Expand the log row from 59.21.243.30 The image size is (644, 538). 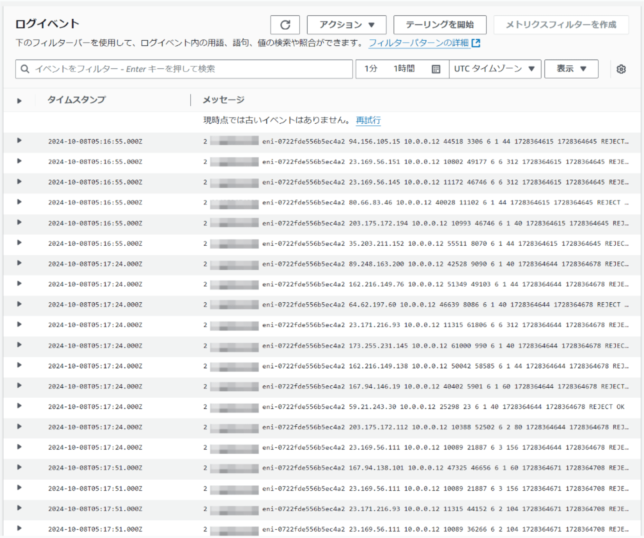[x=19, y=406]
